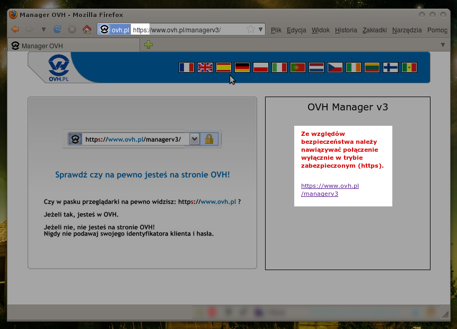Reload the page with the refresh icon
The image size is (457, 329).
(x=57, y=29)
